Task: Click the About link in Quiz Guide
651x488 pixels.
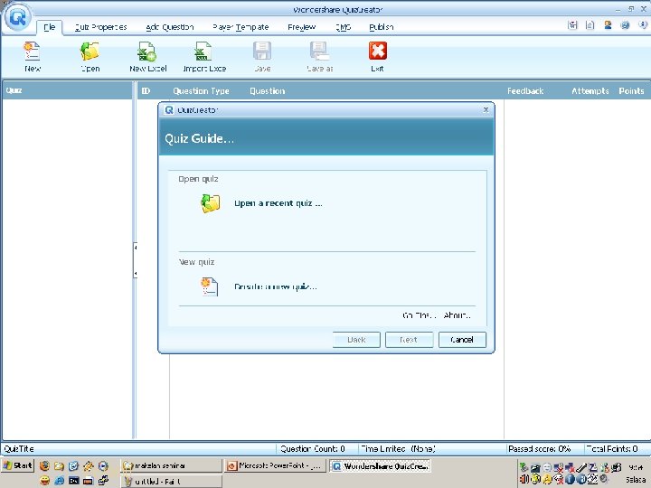Action: click(x=458, y=315)
